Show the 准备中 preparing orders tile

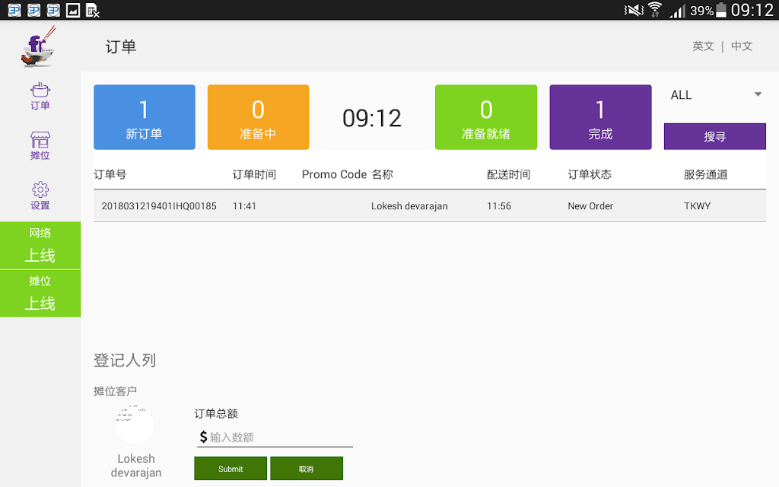tap(259, 117)
